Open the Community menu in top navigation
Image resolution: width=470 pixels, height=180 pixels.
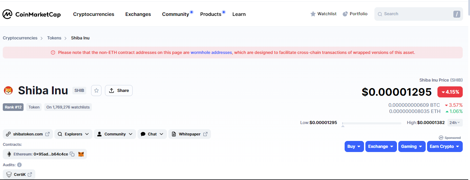tap(176, 14)
